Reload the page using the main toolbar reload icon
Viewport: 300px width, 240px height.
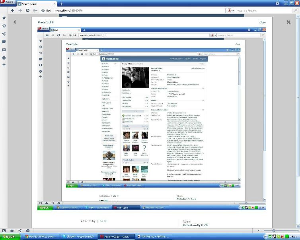point(27,10)
